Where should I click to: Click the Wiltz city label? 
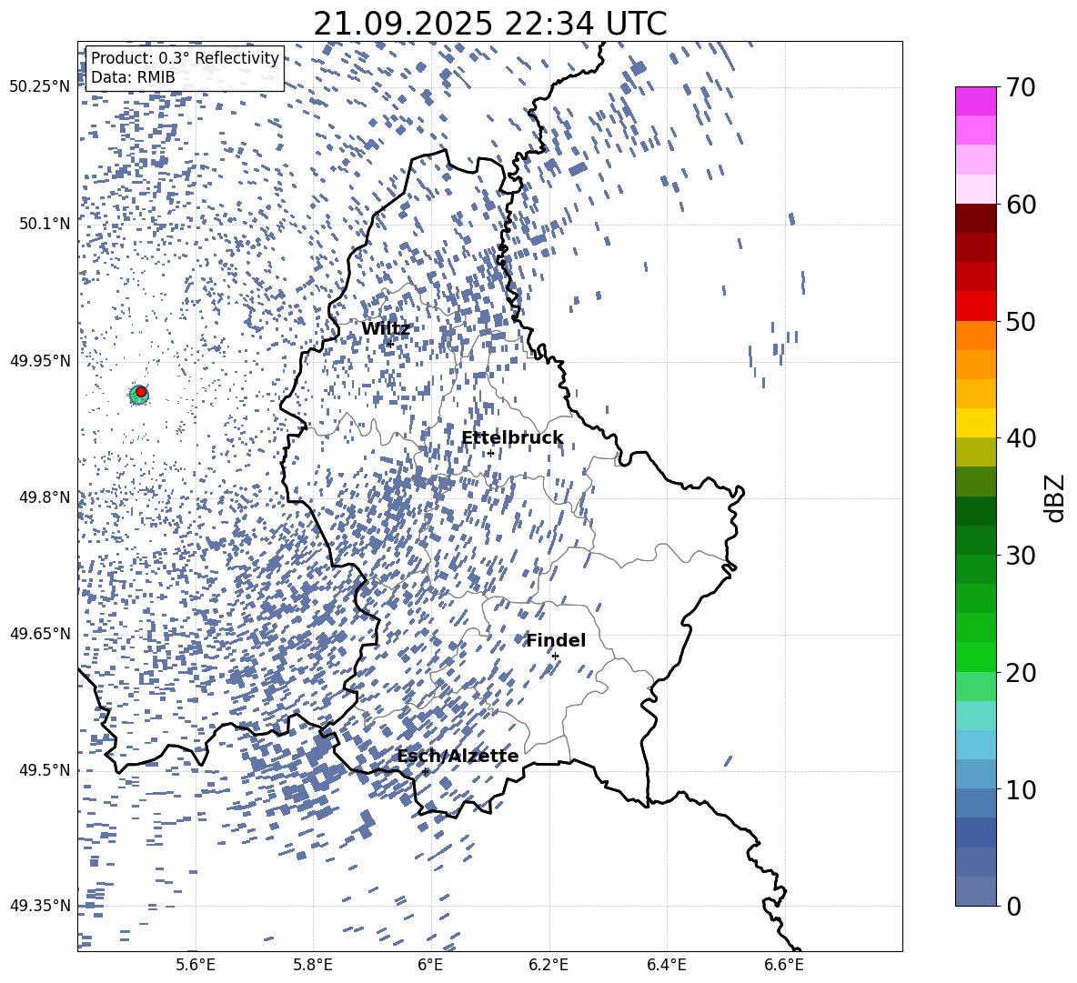pos(386,329)
